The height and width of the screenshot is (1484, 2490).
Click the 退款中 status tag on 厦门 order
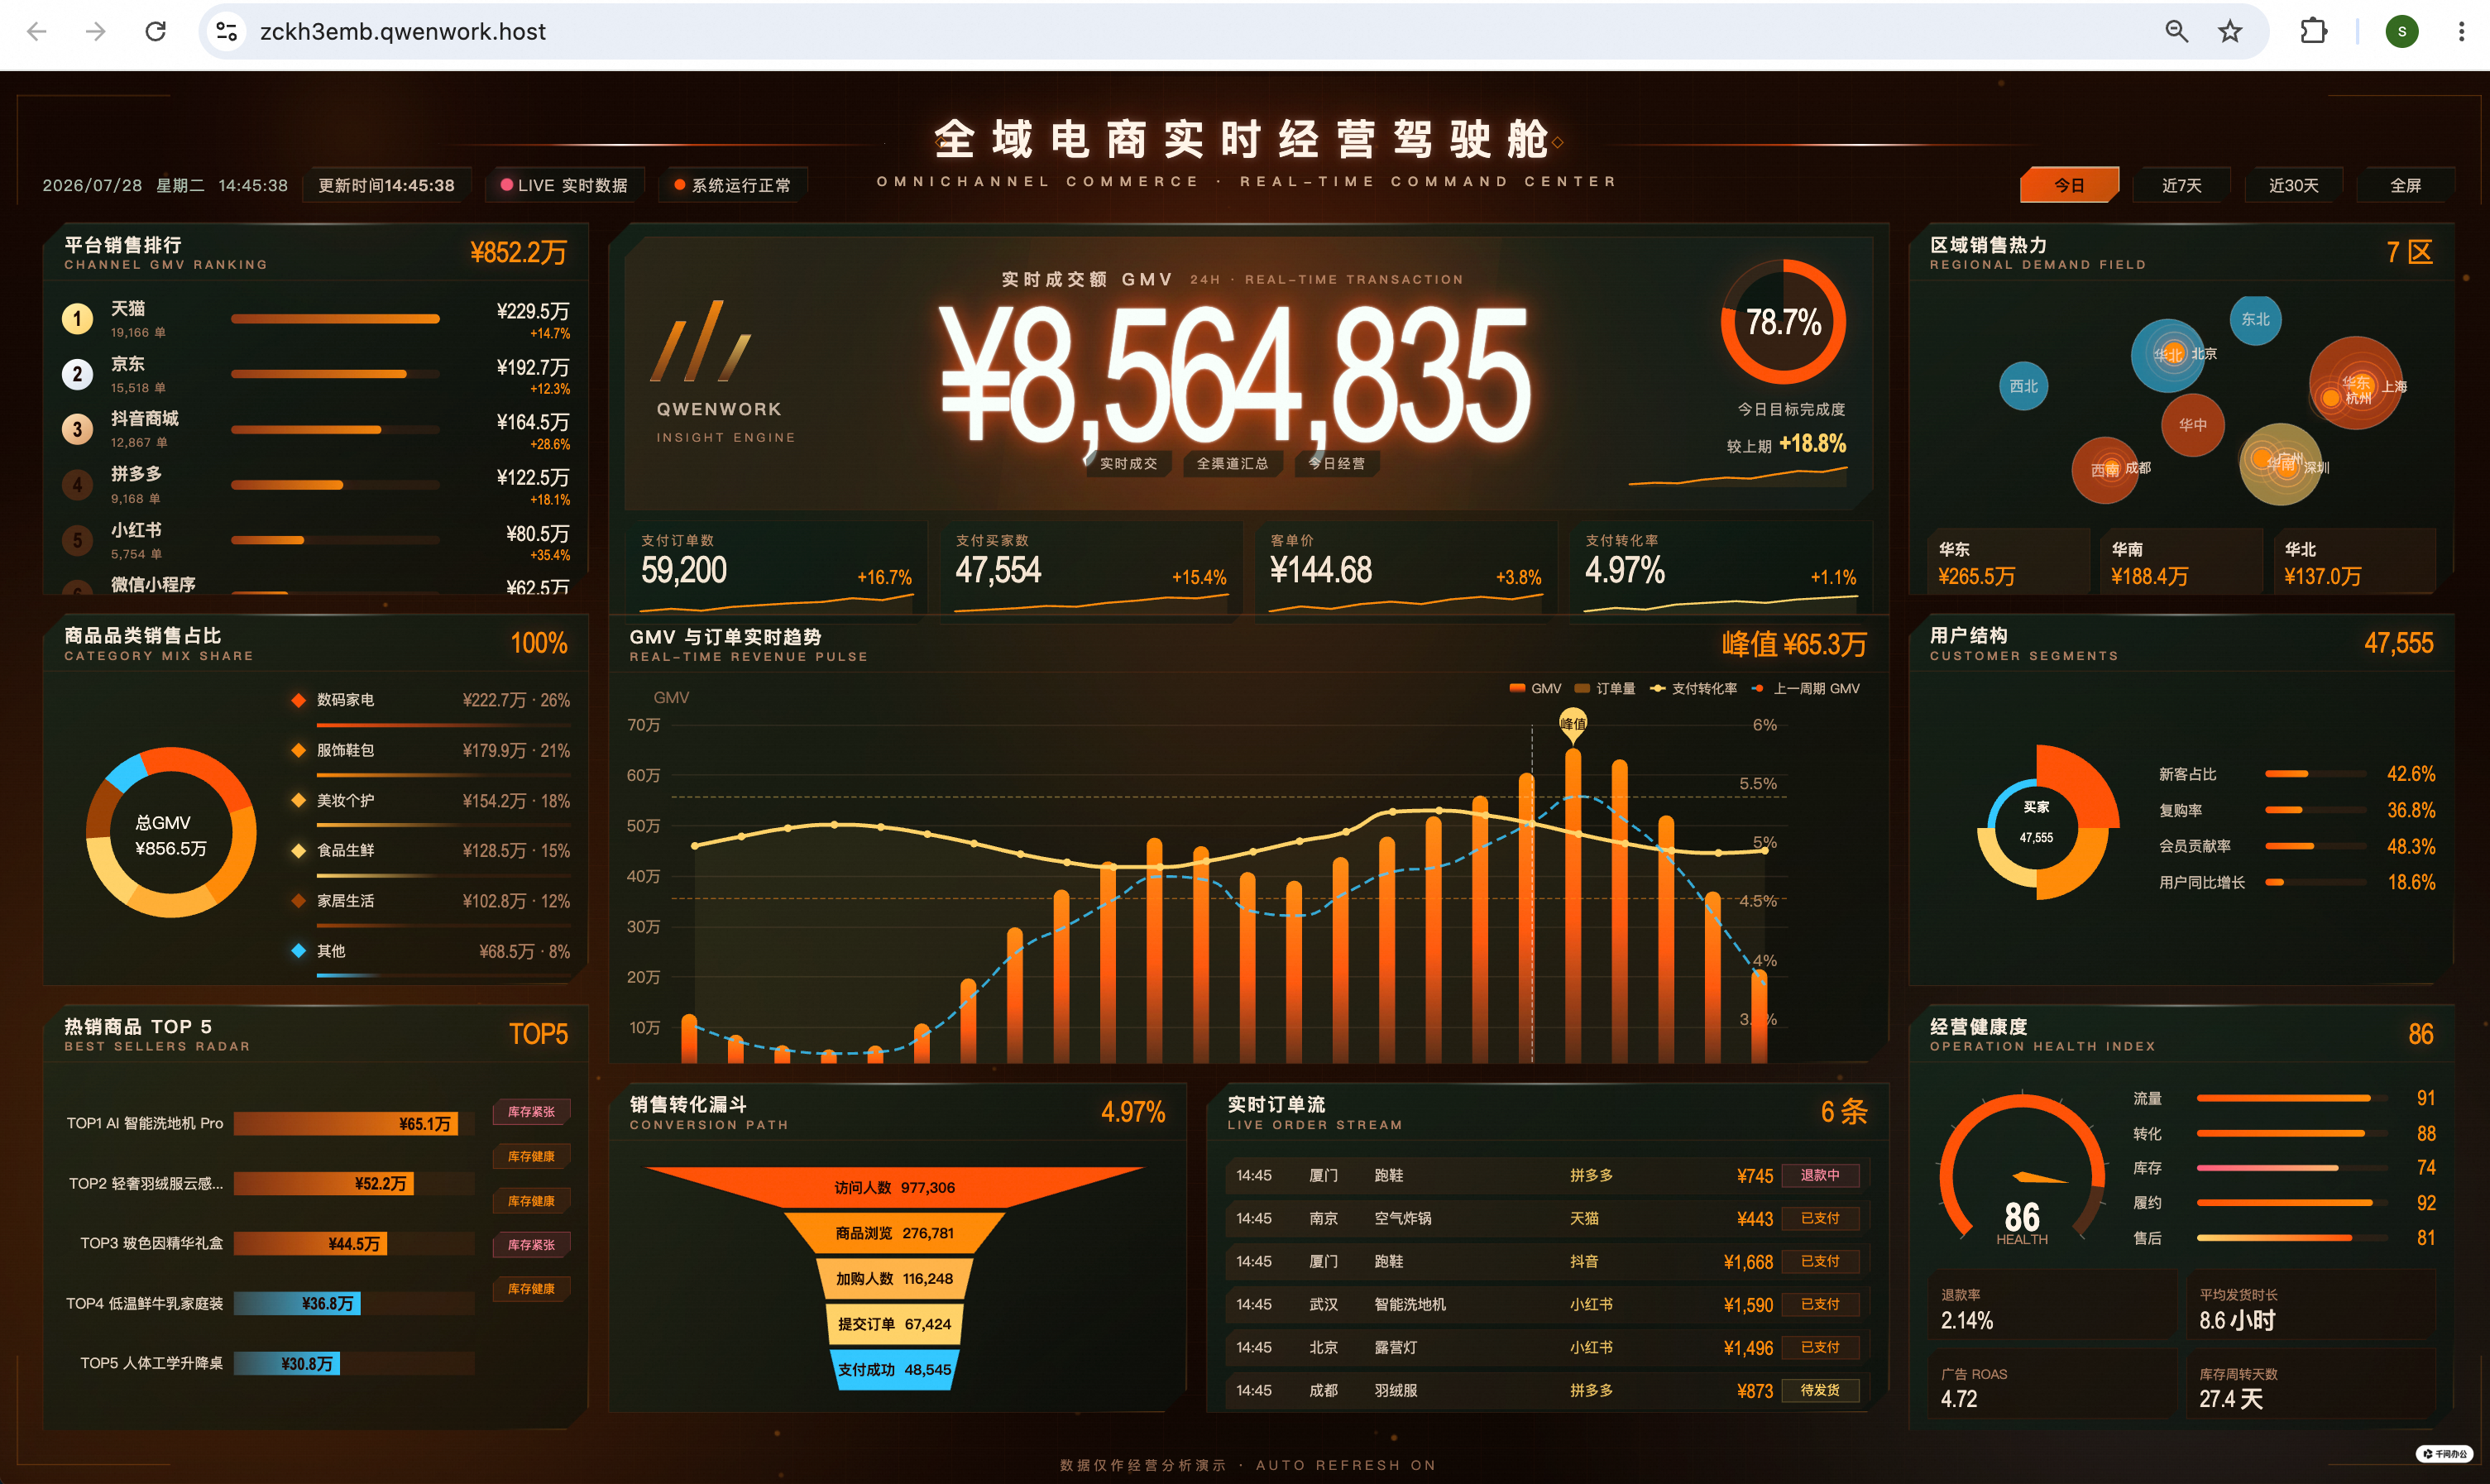1820,1175
